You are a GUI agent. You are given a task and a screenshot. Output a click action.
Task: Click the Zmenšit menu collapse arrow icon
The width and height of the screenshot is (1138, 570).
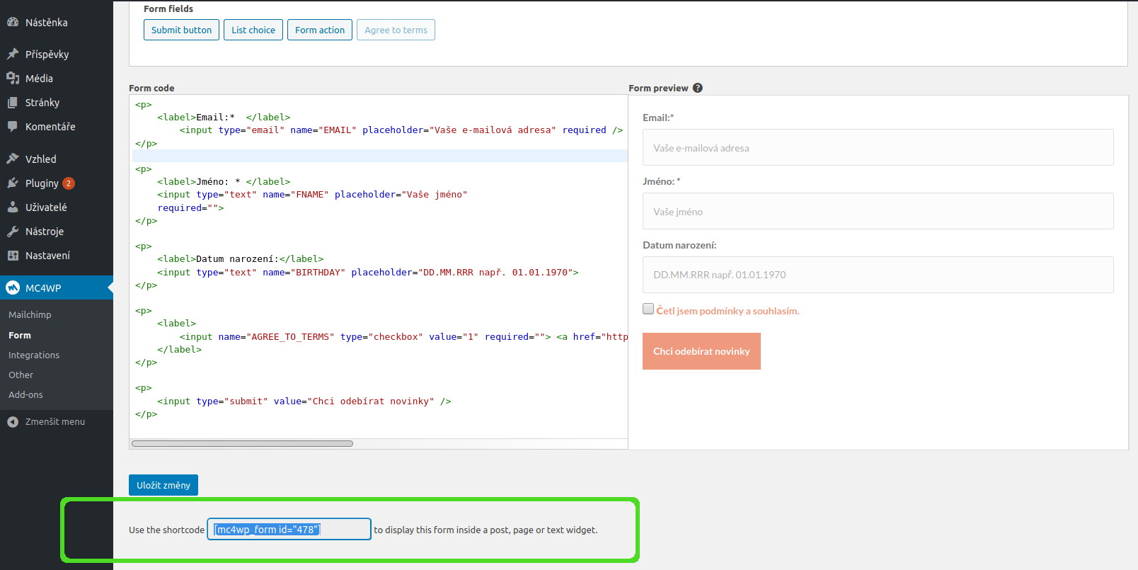coord(13,421)
